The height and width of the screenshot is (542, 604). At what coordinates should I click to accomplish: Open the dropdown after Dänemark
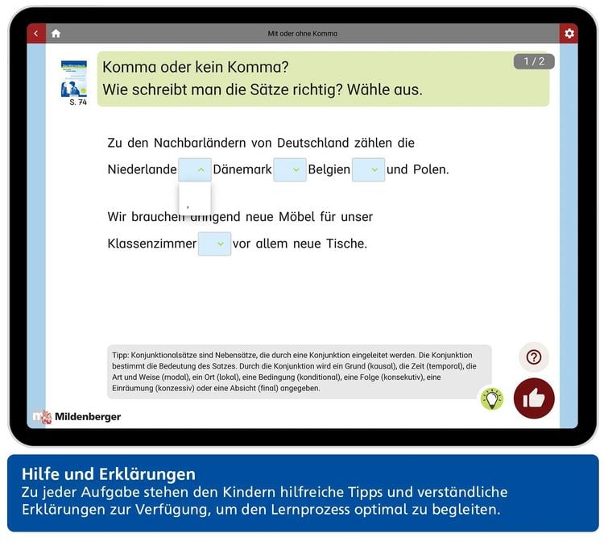tap(290, 169)
